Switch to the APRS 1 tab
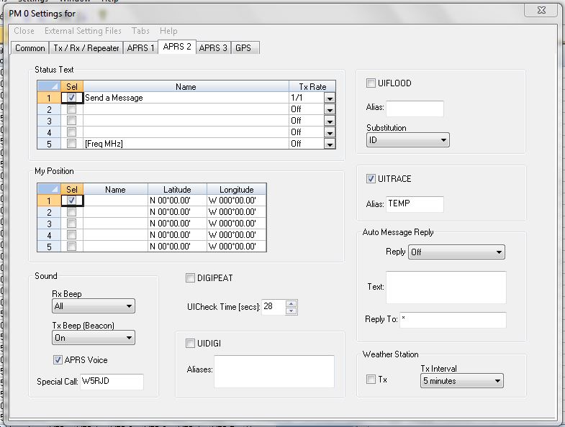 pyautogui.click(x=140, y=47)
